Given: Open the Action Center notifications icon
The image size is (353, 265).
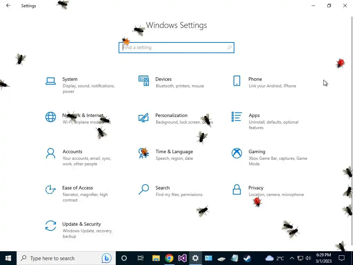Looking at the screenshot, I should (342, 258).
